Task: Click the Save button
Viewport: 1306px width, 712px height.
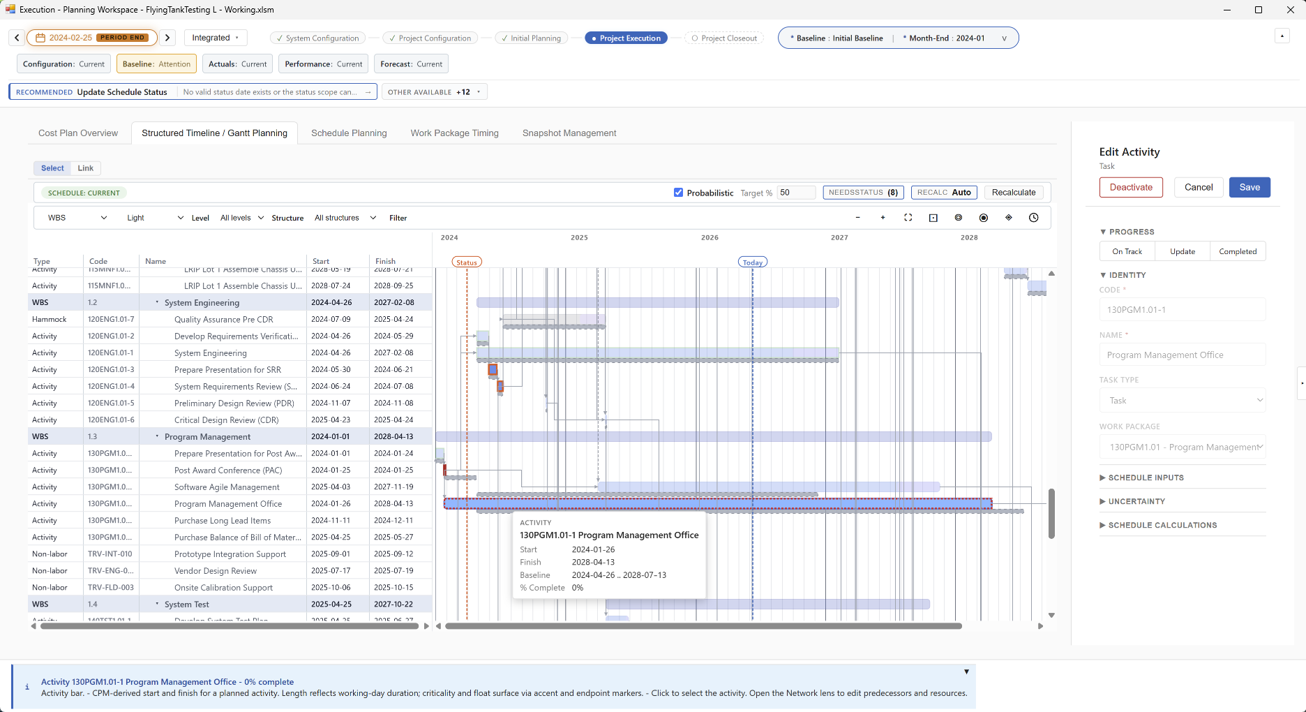Action: point(1249,187)
